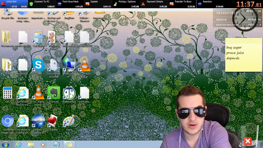Viewport: 263px width, 148px height.
Task: Open the WeatherBug desktop shortcut
Action: tap(69, 94)
